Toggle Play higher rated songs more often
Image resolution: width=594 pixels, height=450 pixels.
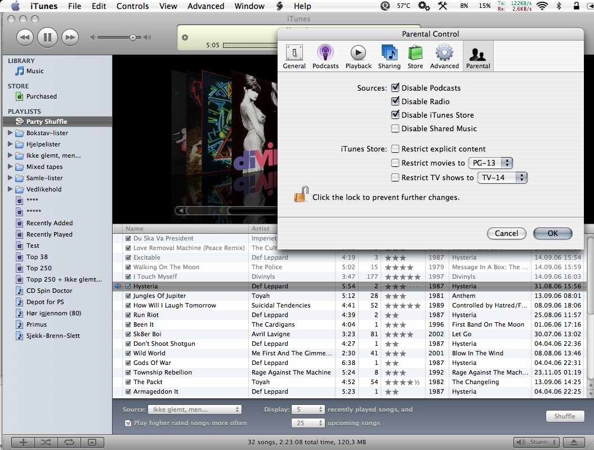coord(128,423)
